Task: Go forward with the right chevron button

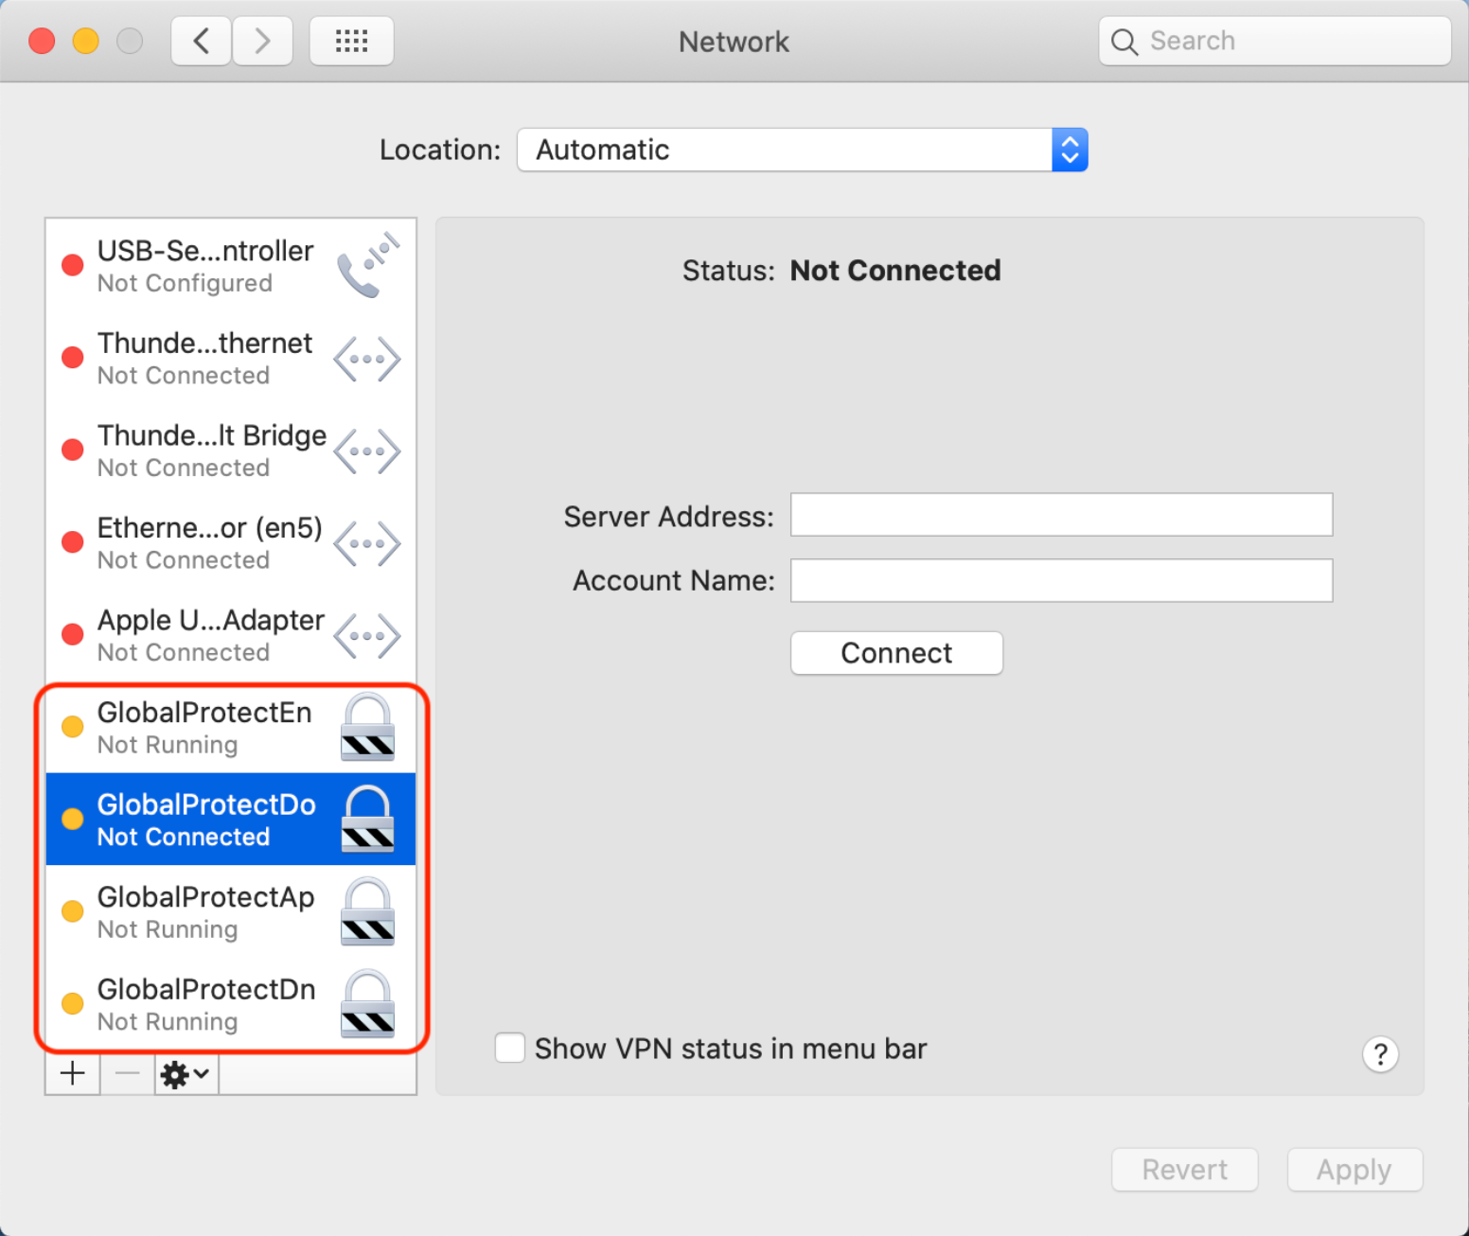Action: point(262,41)
